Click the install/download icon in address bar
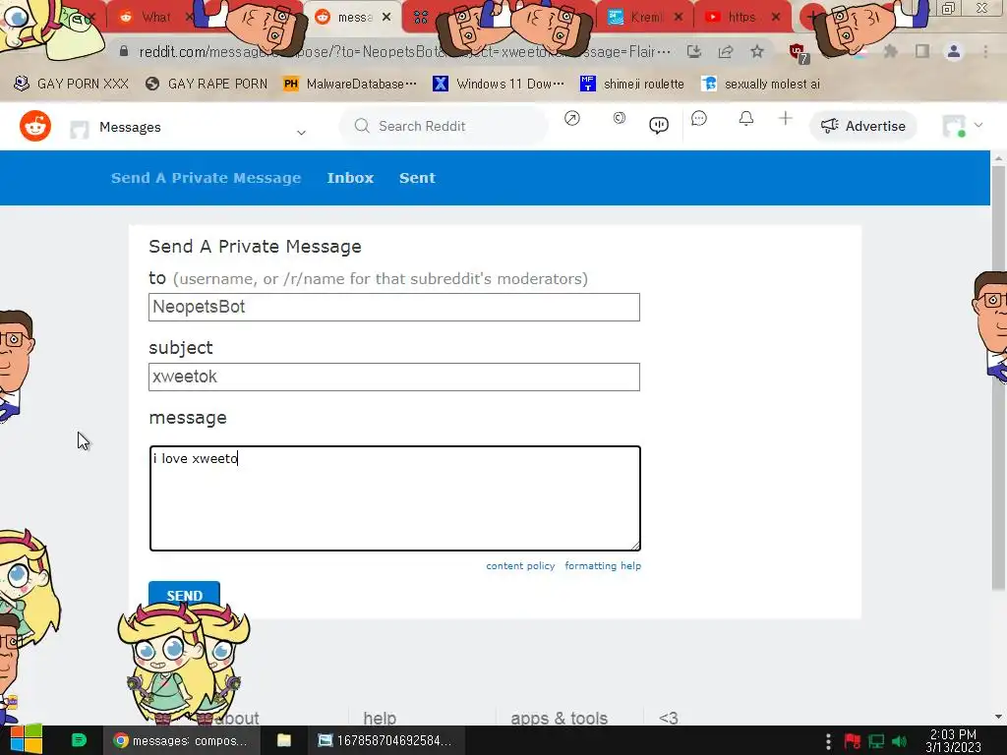 click(x=693, y=51)
